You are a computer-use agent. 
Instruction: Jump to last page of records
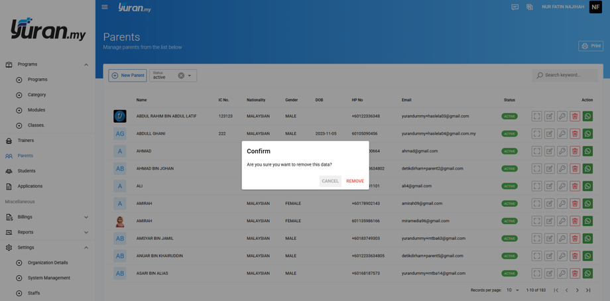coord(588,290)
